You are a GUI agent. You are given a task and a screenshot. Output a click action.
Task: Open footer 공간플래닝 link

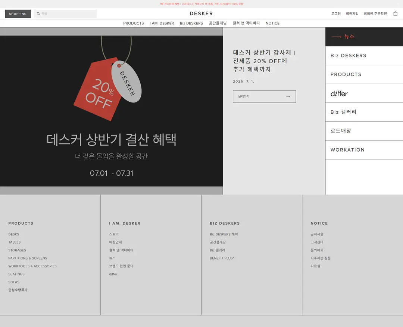coord(218,242)
